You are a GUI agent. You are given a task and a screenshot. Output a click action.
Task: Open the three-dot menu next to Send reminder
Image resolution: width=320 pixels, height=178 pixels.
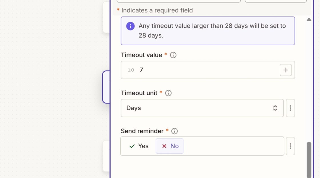pos(290,146)
